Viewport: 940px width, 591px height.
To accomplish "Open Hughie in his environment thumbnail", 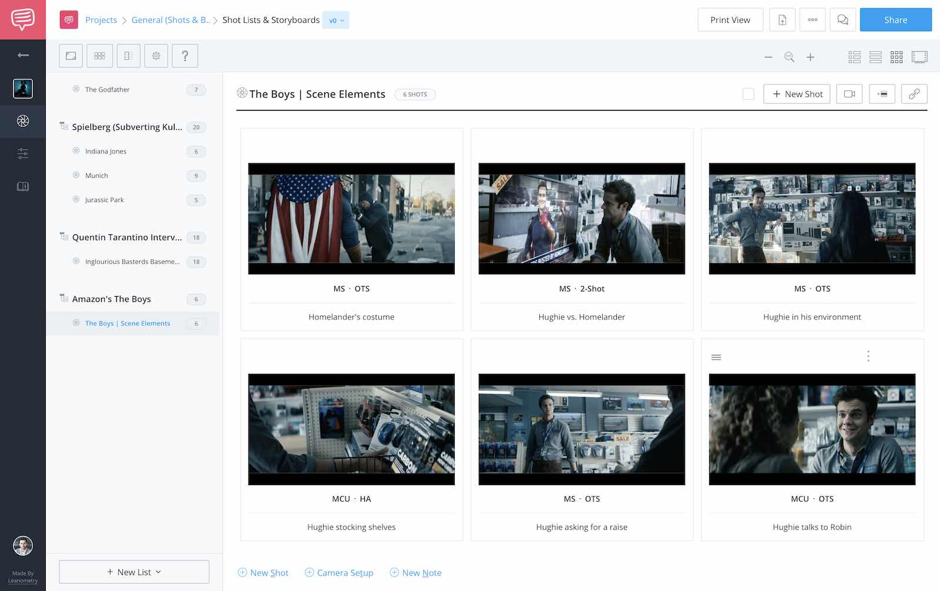I will click(x=812, y=219).
